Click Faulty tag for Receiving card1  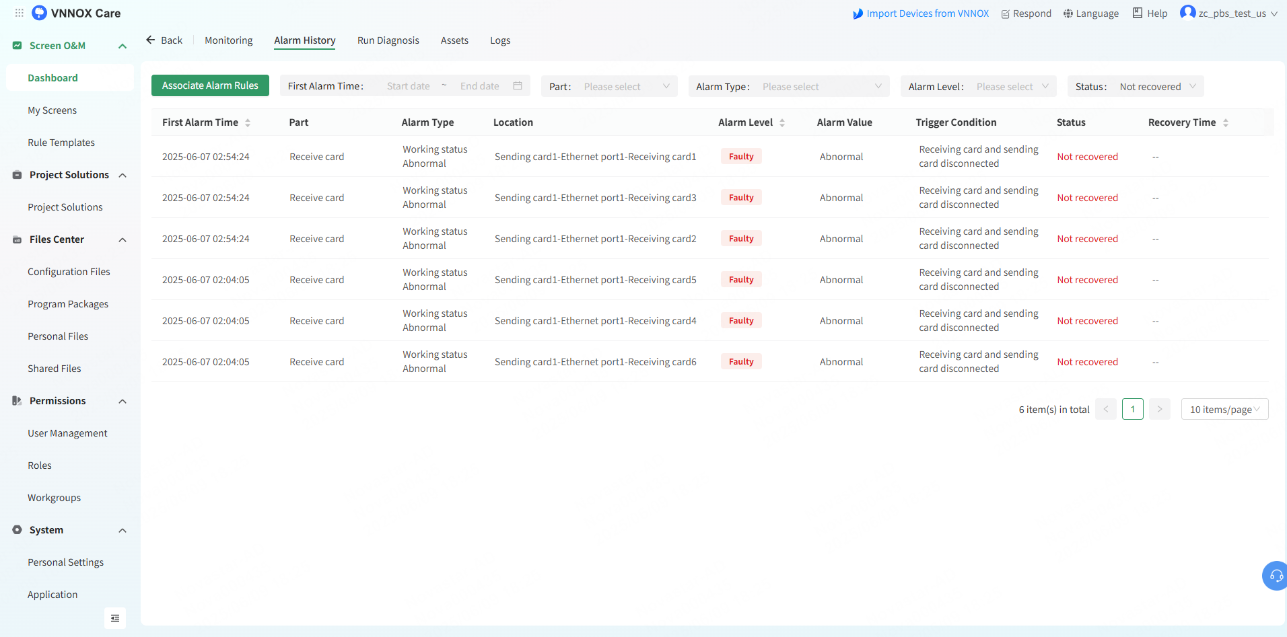(741, 157)
